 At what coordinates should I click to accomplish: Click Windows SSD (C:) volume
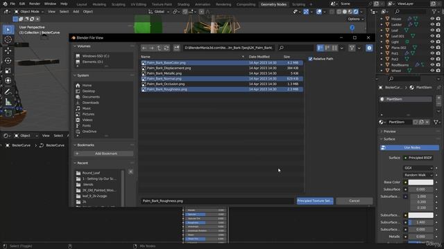tap(96, 56)
